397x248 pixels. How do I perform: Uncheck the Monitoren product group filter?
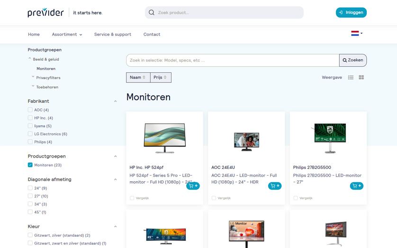[30, 165]
